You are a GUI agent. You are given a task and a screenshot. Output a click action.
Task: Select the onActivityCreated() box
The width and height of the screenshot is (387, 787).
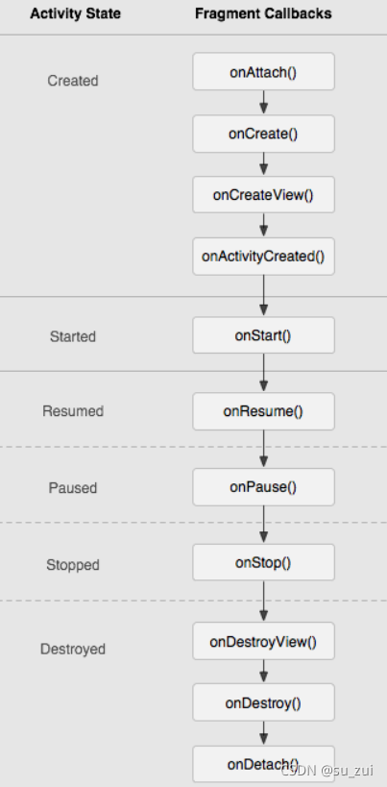pos(264,257)
